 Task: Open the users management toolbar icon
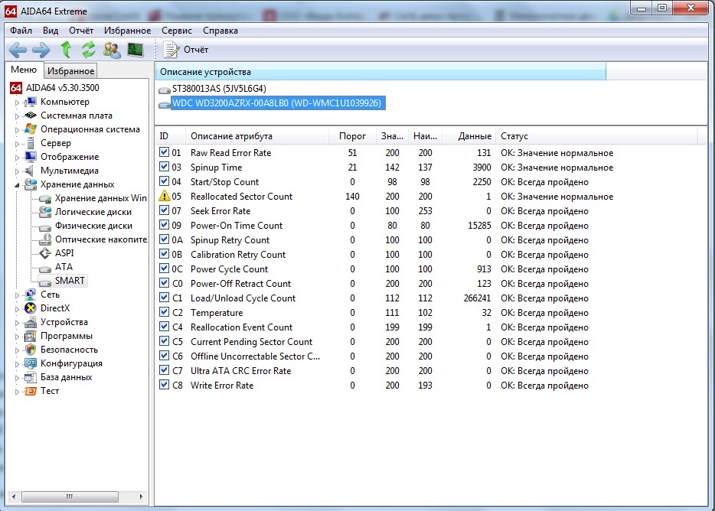pyautogui.click(x=112, y=50)
